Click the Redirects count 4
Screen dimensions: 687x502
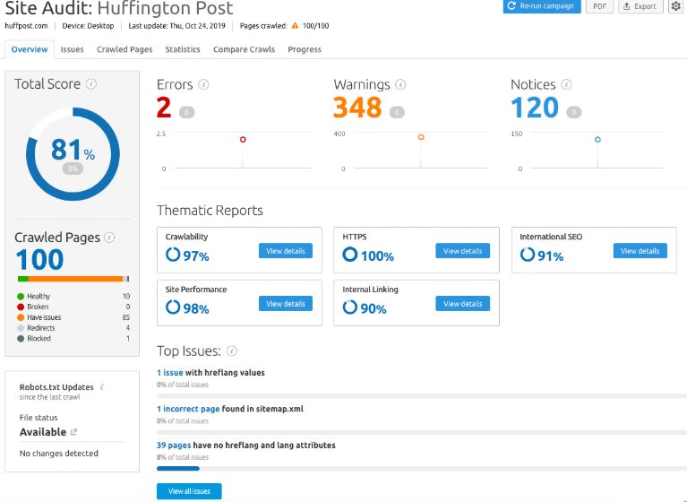(x=128, y=328)
